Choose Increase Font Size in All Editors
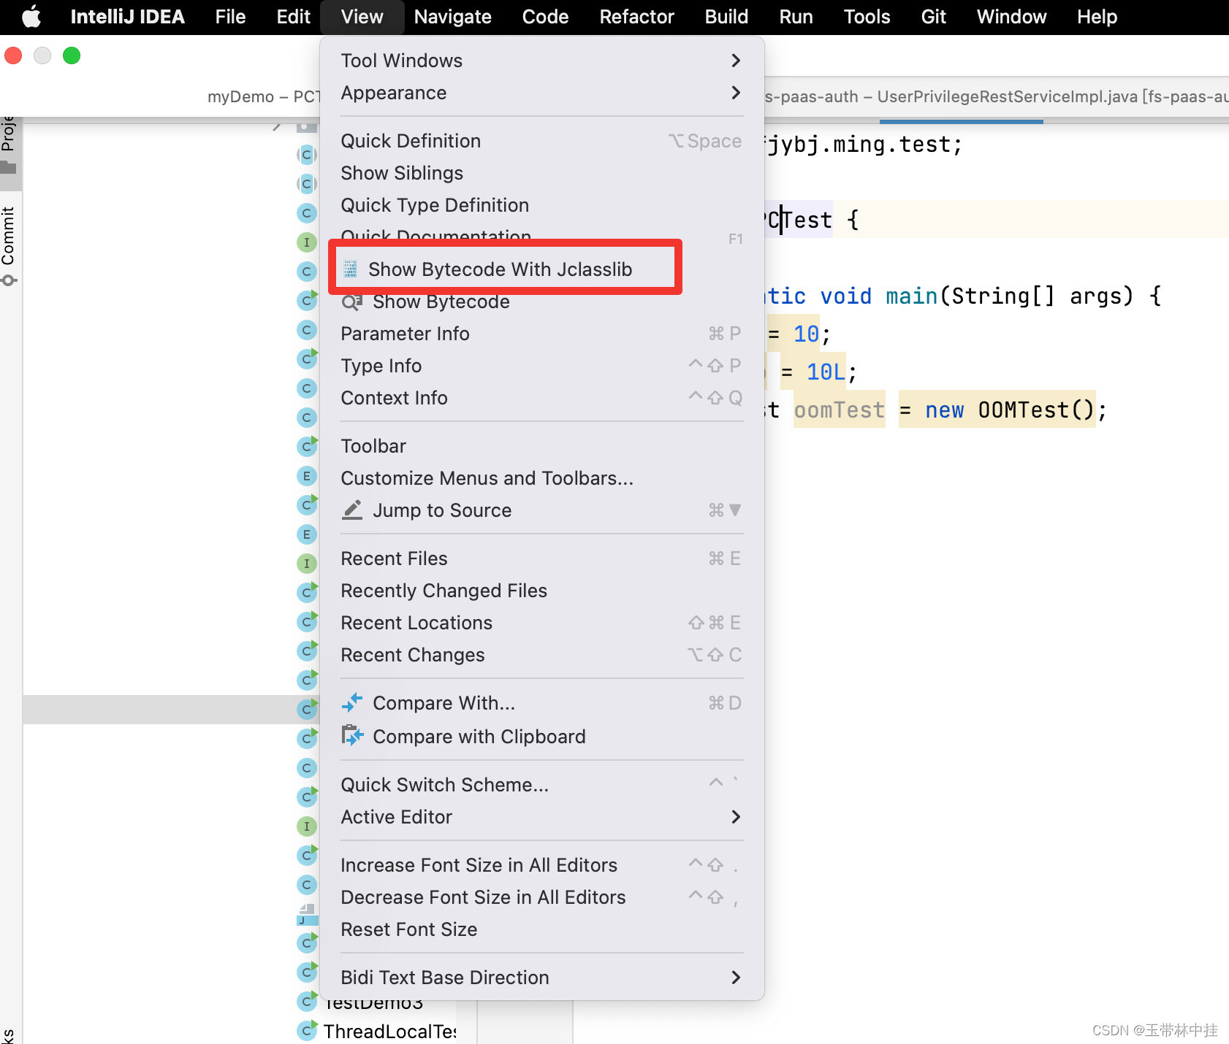The width and height of the screenshot is (1229, 1044). pos(541,865)
